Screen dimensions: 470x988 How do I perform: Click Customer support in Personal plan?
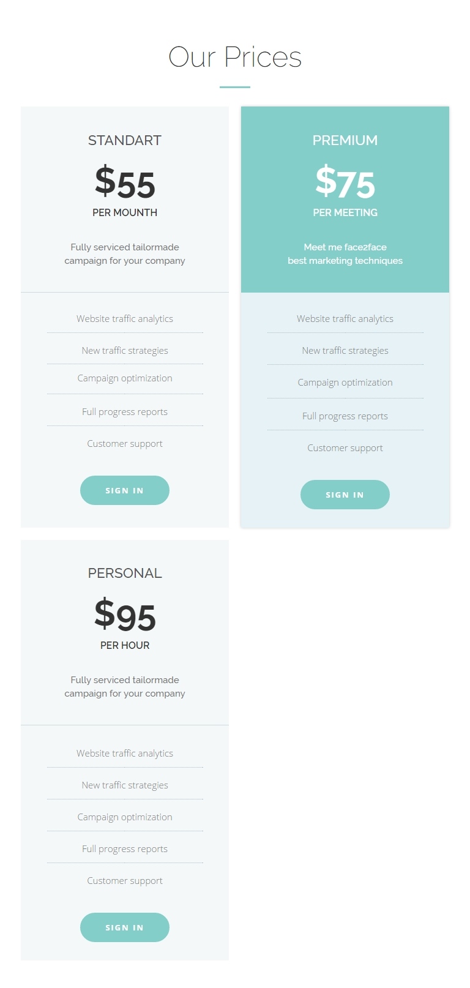[125, 881]
